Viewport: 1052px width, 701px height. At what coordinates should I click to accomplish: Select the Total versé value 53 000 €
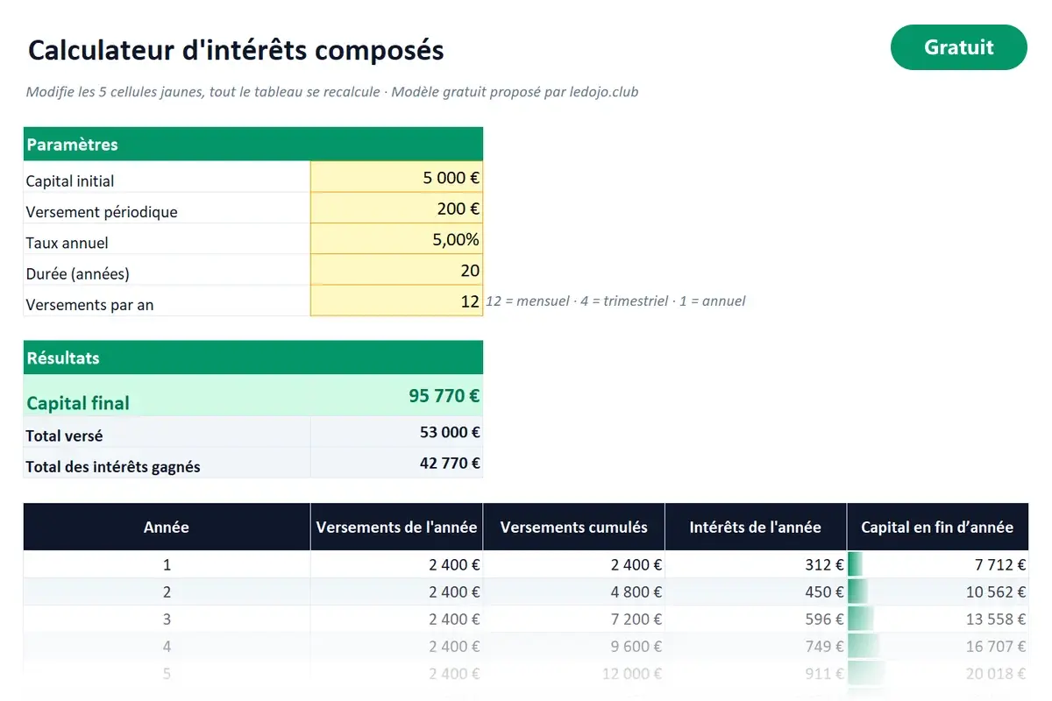(x=396, y=431)
